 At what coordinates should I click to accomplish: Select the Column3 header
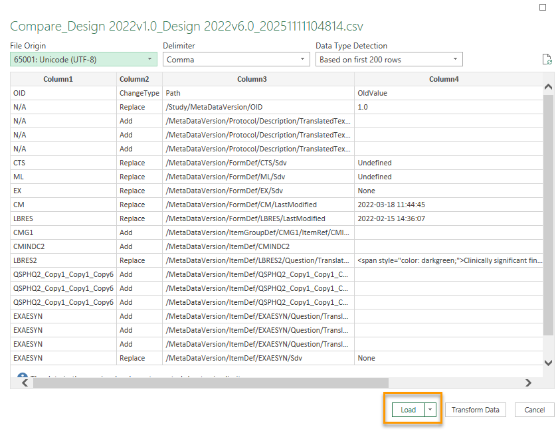[252, 79]
